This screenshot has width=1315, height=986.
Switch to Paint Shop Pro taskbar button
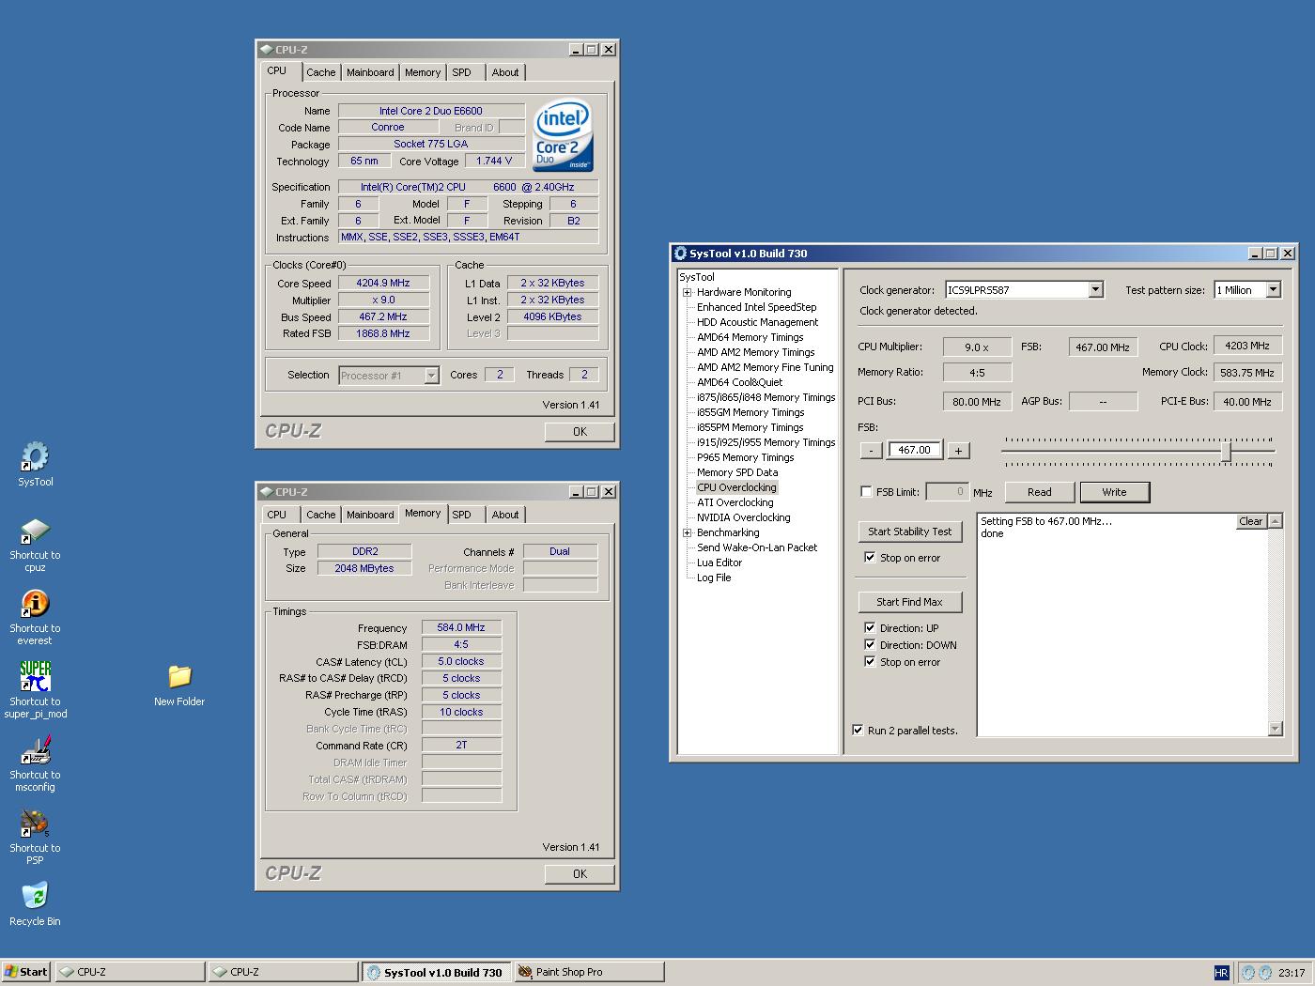click(x=589, y=972)
